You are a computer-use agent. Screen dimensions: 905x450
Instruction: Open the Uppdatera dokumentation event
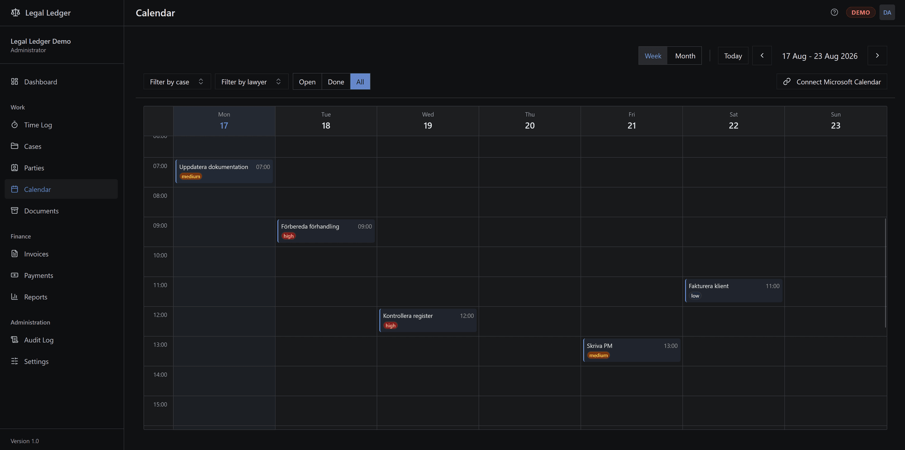pyautogui.click(x=224, y=171)
